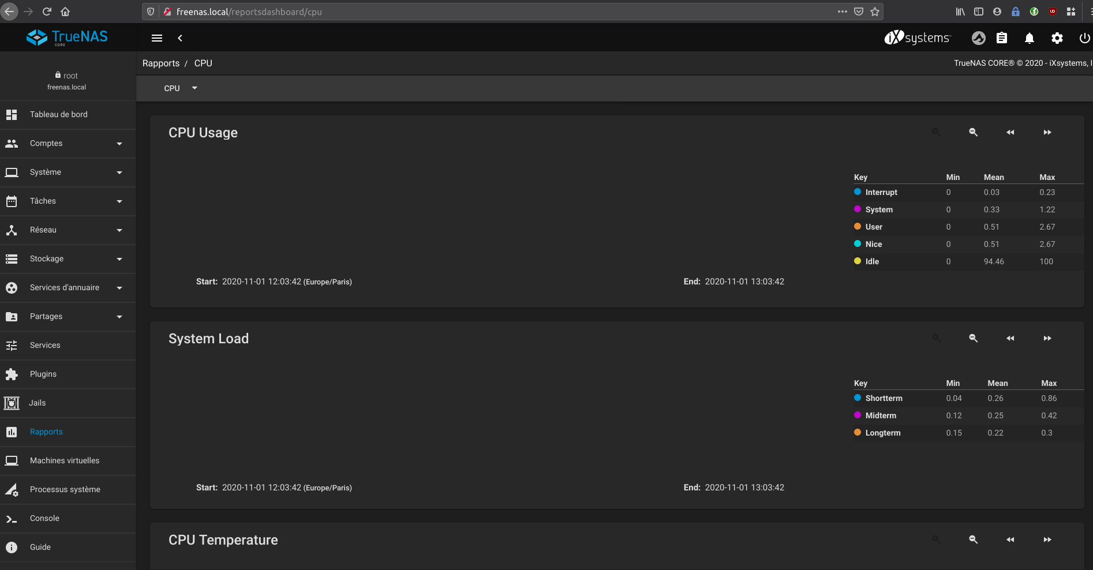
Task: Open the Services page
Action: [68, 346]
